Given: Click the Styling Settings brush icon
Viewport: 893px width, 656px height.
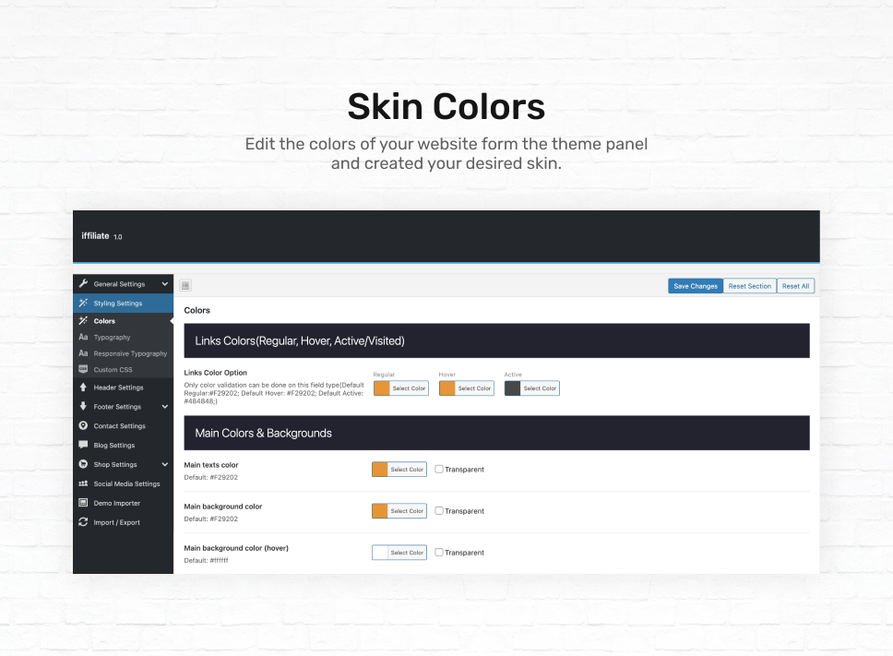Looking at the screenshot, I should coord(84,302).
